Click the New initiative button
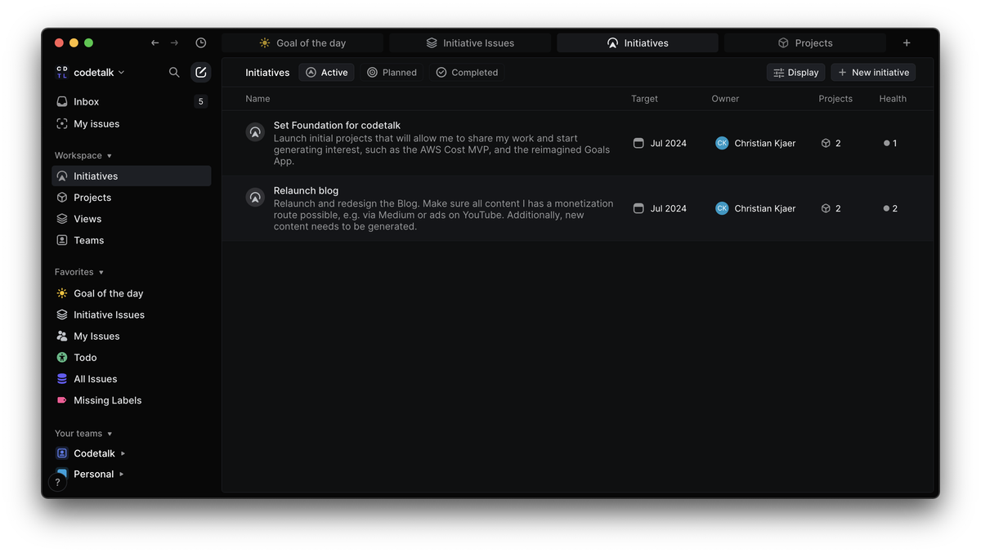The height and width of the screenshot is (553, 981). [x=872, y=73]
